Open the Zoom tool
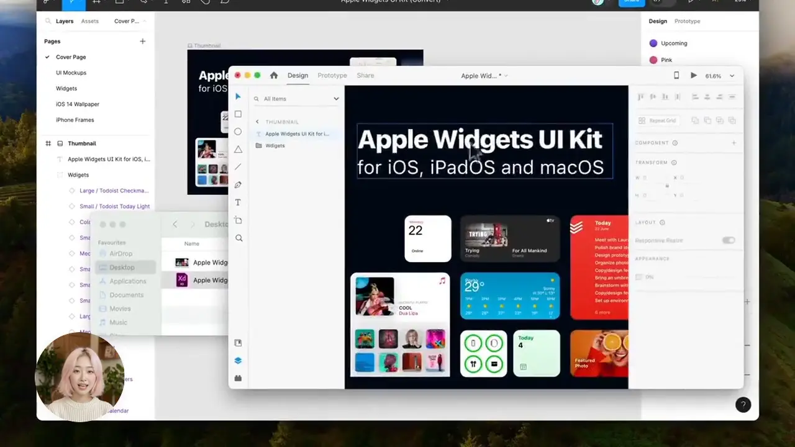This screenshot has height=447, width=795. tap(238, 238)
